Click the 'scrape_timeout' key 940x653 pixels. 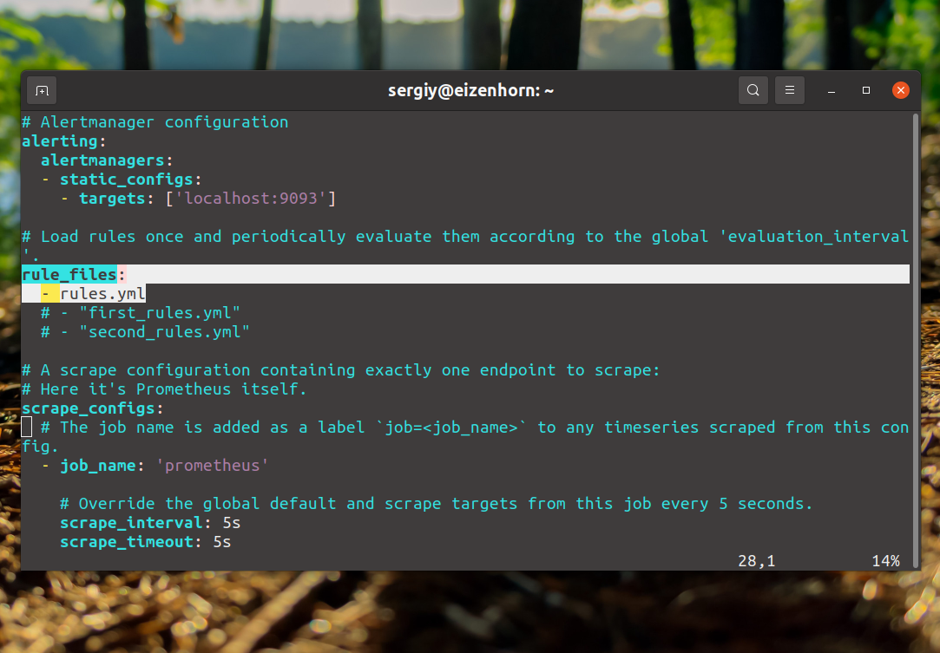pyautogui.click(x=127, y=542)
